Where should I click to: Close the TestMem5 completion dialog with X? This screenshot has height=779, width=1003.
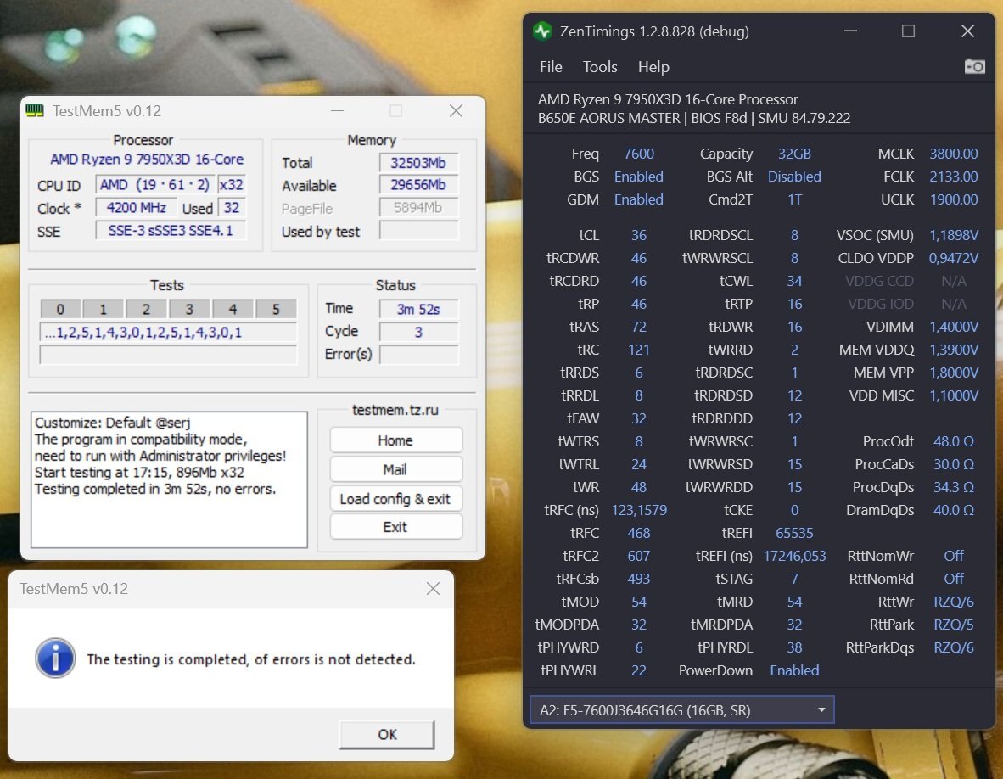pyautogui.click(x=433, y=588)
